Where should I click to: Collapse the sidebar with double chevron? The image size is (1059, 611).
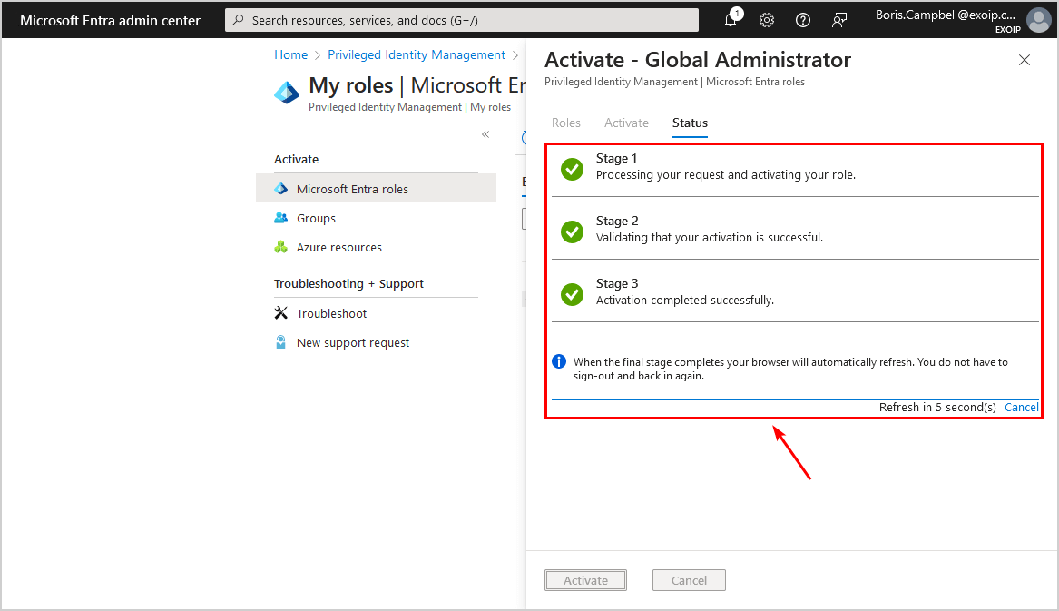coord(485,134)
